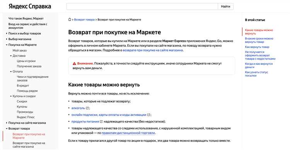Click the bold Маркет Express text
Viewport: 290px width, 150px height.
[x=174, y=41]
